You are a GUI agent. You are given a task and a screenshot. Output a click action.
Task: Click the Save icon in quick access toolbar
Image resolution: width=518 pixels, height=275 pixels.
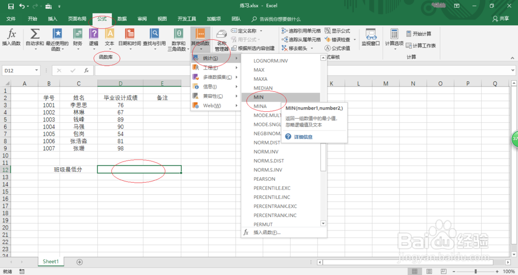click(11, 6)
